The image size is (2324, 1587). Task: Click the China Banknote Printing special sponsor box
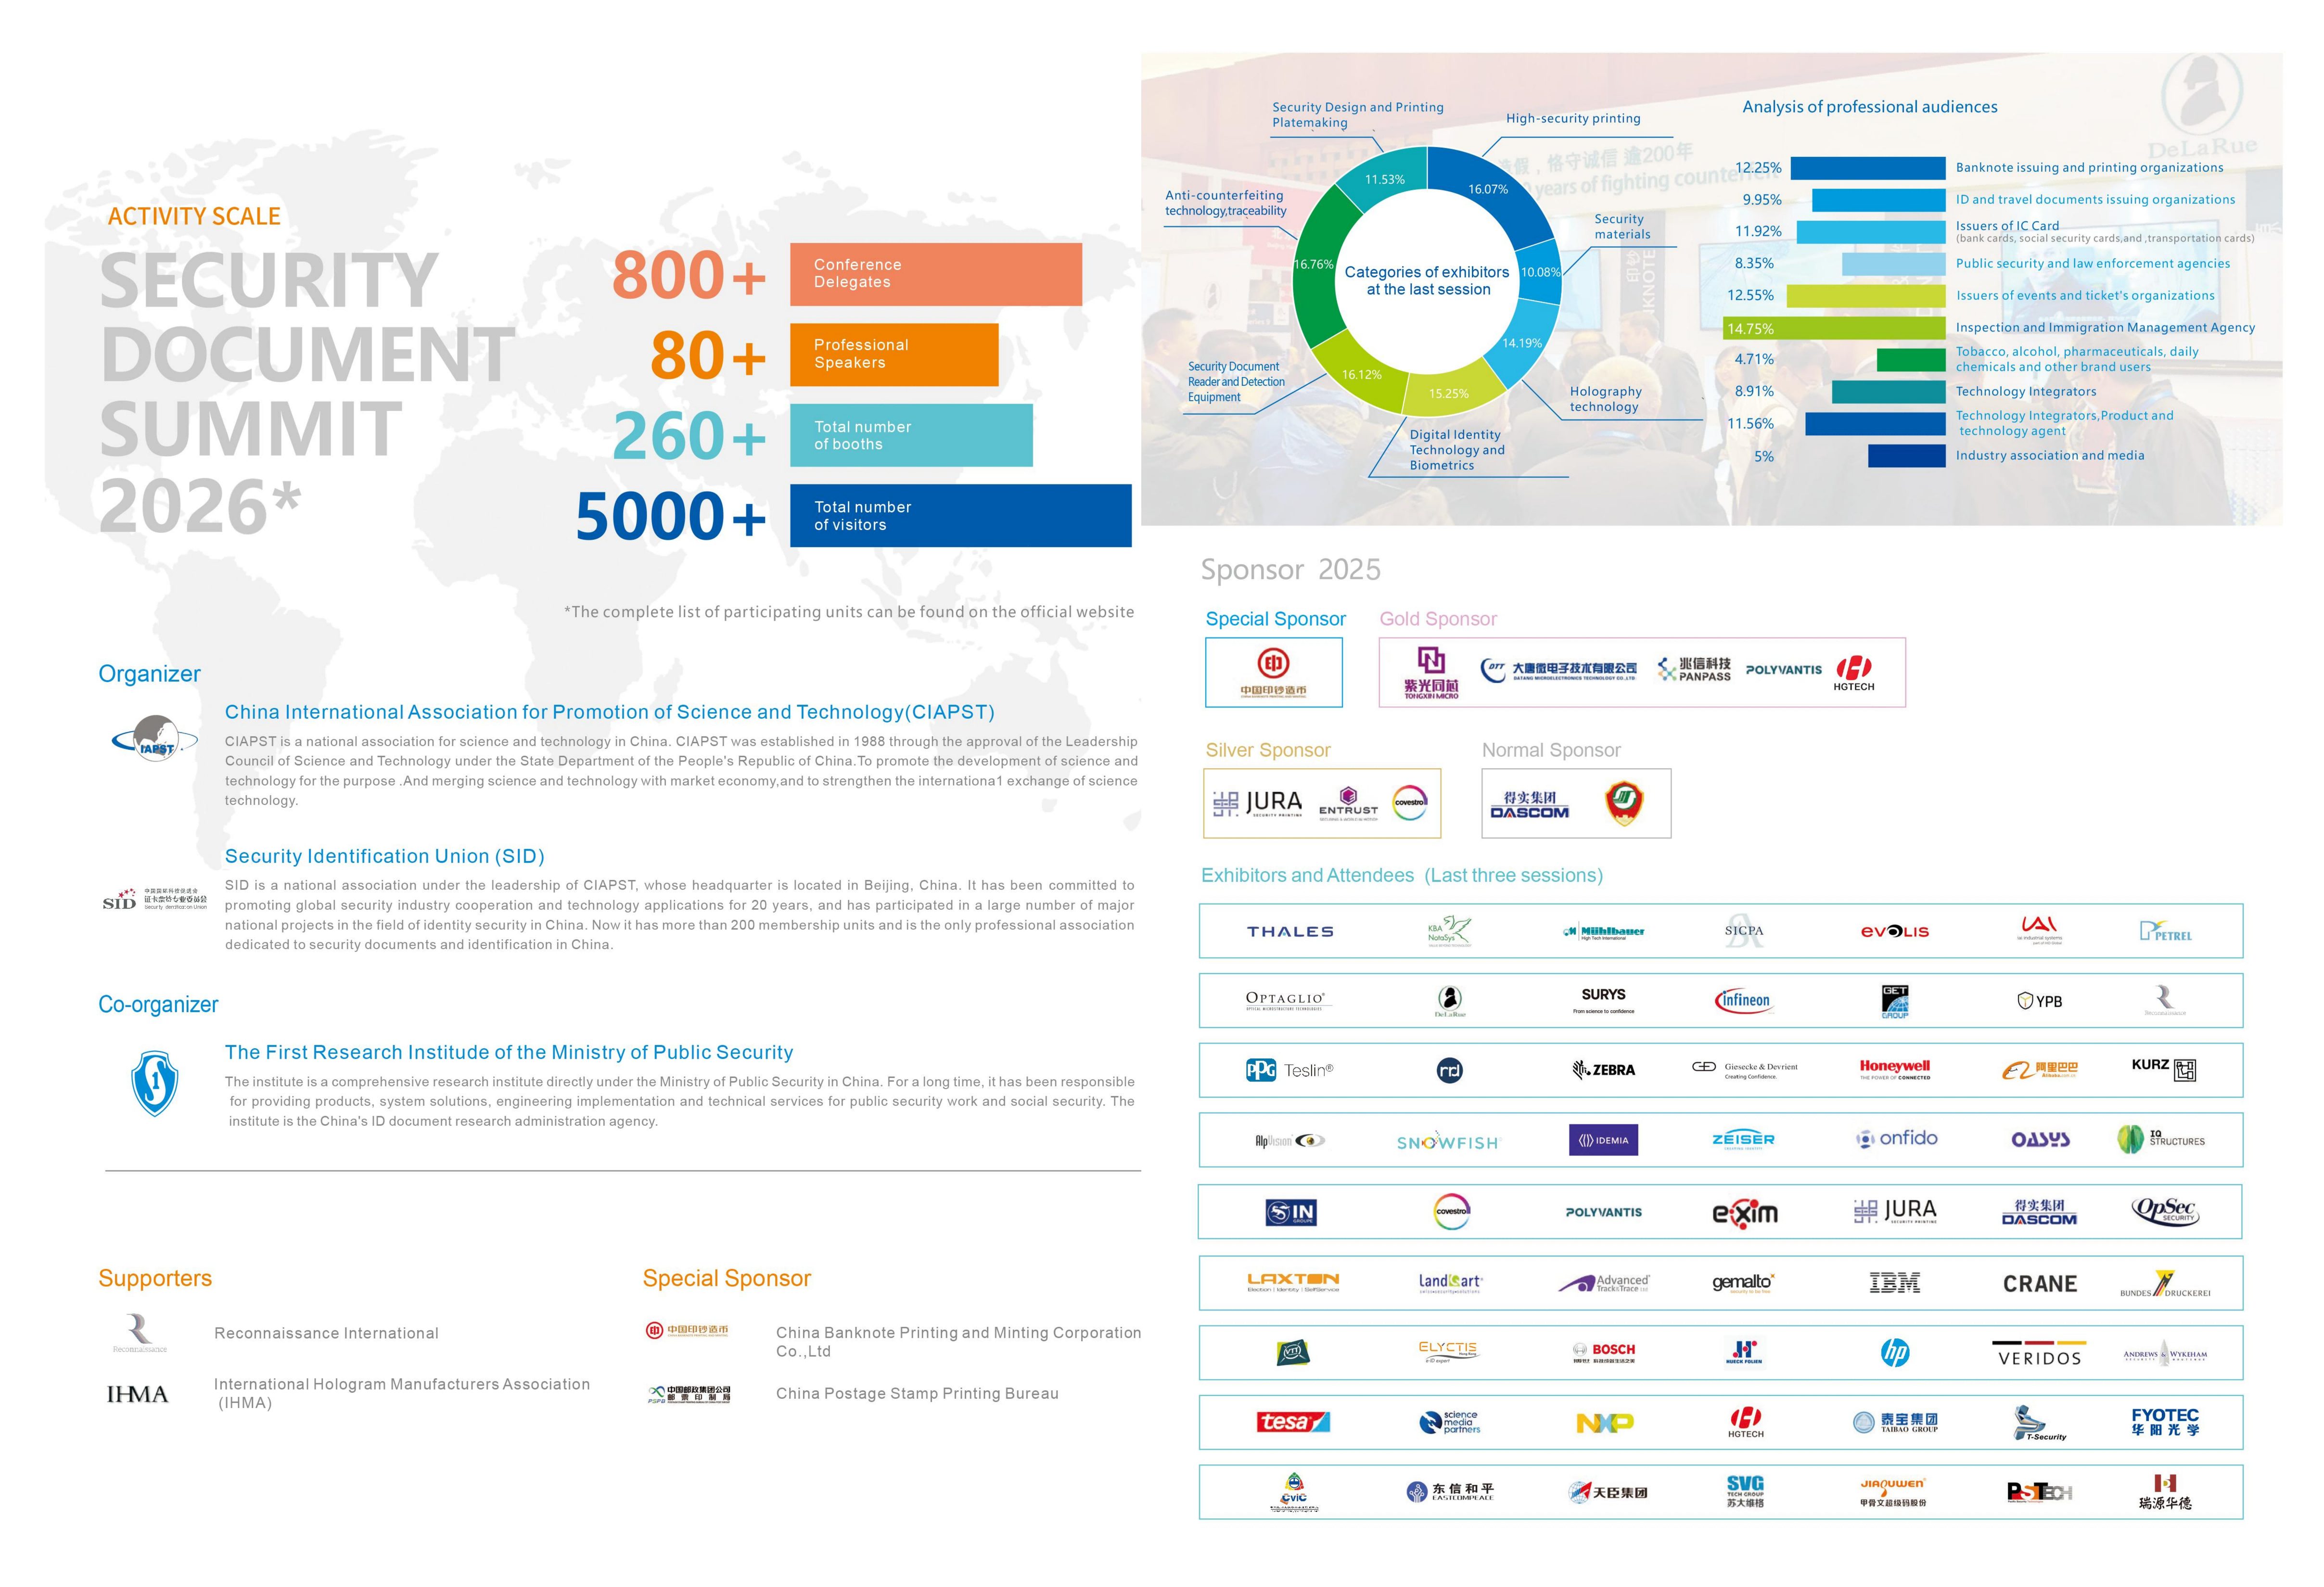[x=1273, y=673]
